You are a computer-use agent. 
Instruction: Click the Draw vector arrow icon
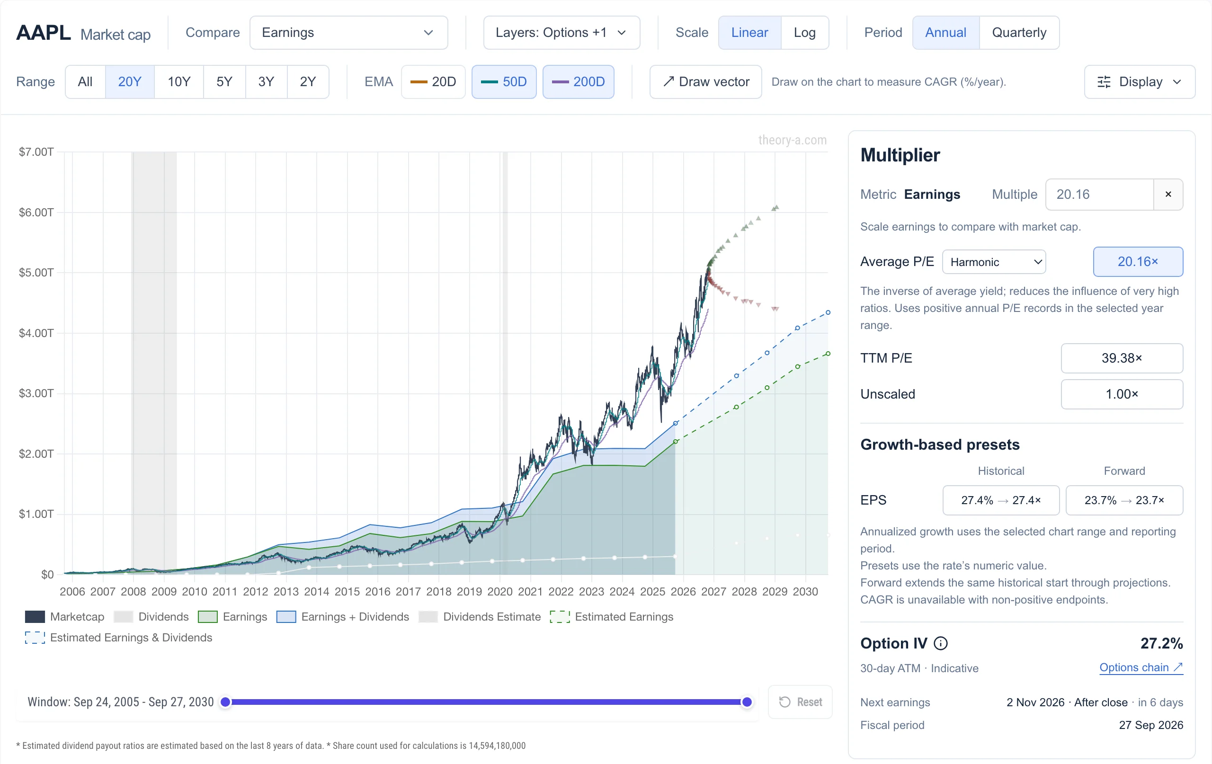(668, 81)
